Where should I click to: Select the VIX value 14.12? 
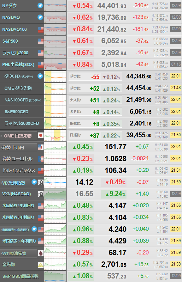pos(84,182)
